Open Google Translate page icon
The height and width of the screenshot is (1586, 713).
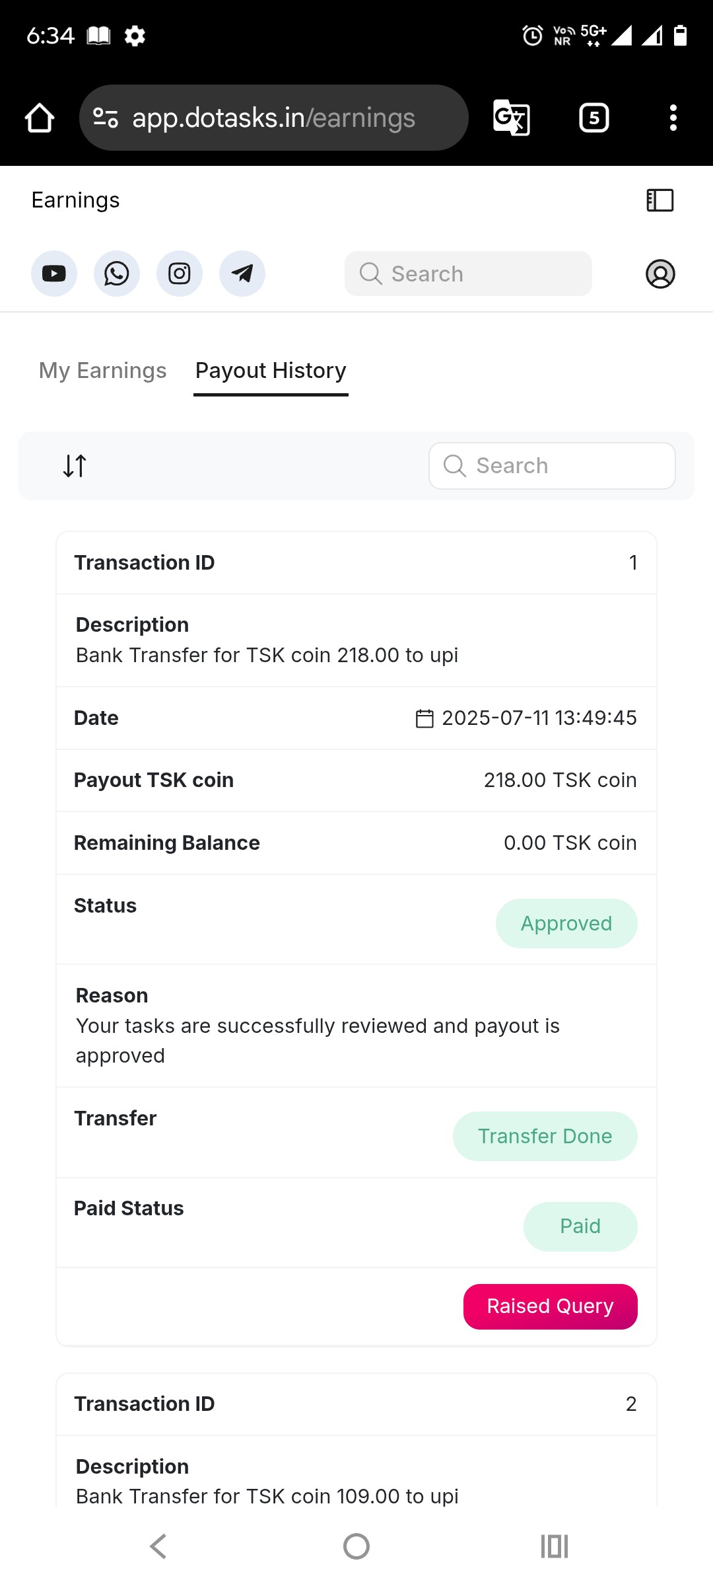point(512,118)
